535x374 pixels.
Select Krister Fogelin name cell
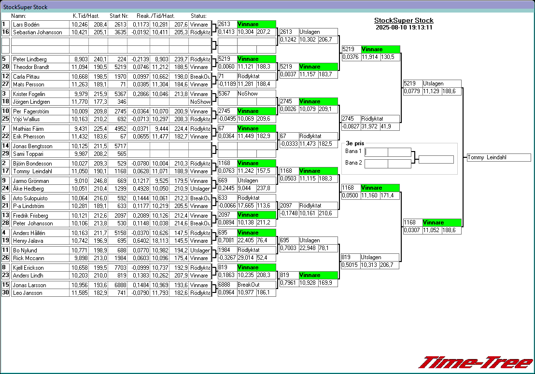click(40, 94)
